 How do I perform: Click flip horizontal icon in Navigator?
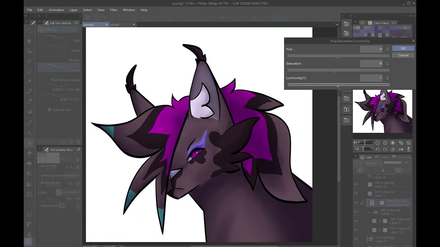point(401,149)
